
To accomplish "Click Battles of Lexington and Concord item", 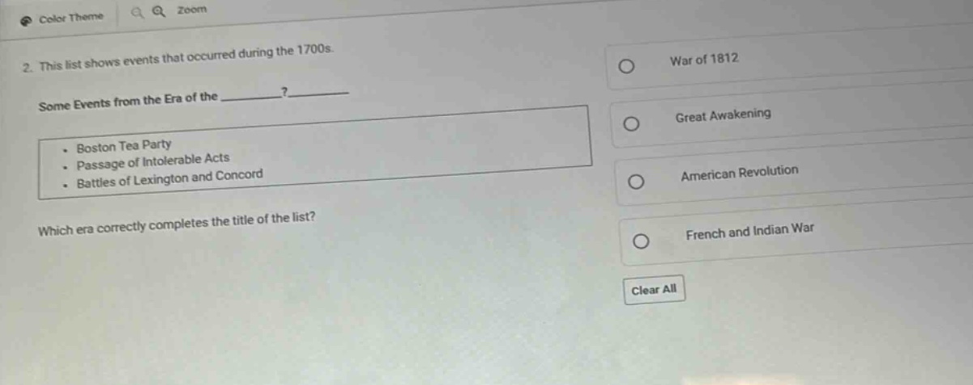I will (170, 177).
